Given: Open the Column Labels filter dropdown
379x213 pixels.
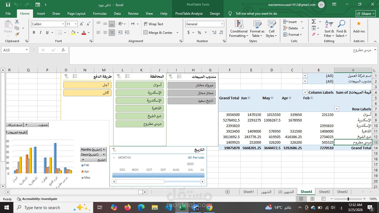Looking at the screenshot, I should (x=305, y=92).
